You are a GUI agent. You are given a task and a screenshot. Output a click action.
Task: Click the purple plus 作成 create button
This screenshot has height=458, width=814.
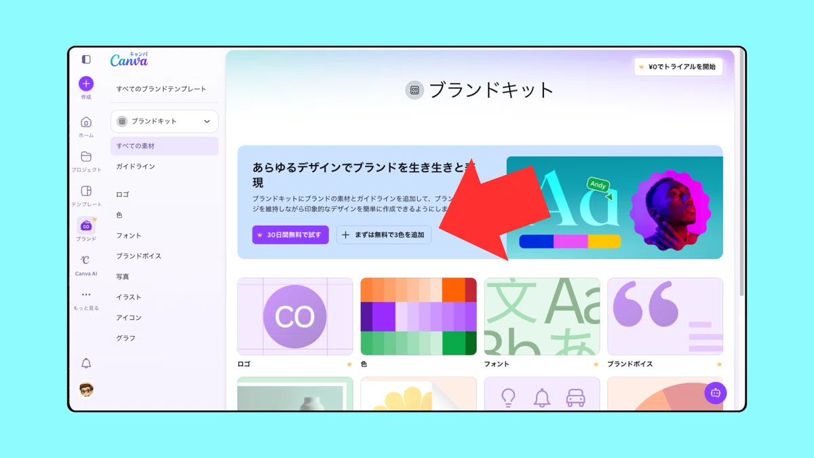tap(86, 83)
